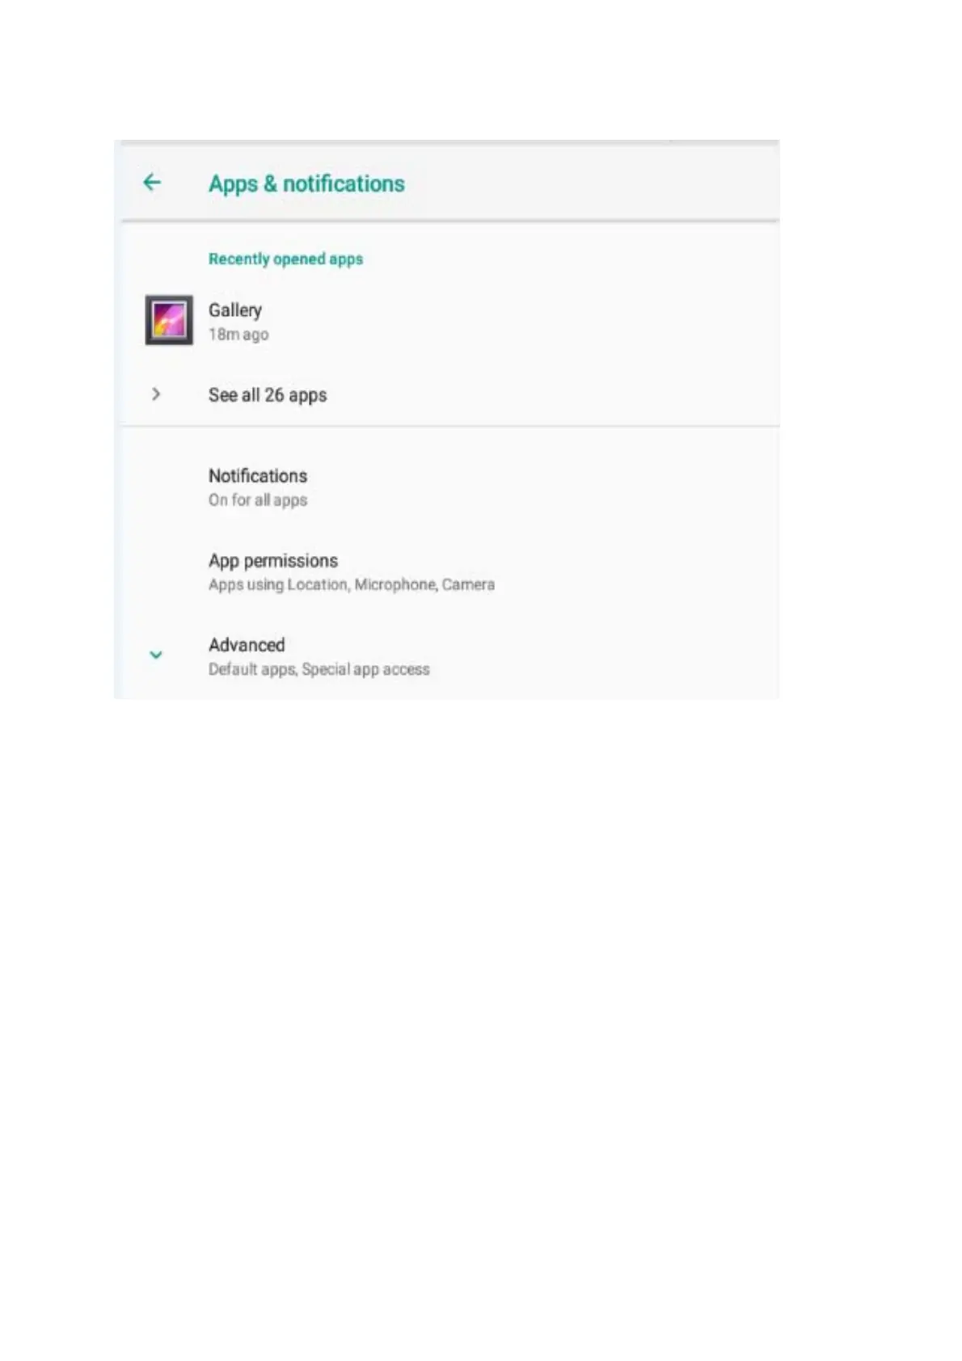
Task: Select the Gallery app name
Action: point(235,310)
